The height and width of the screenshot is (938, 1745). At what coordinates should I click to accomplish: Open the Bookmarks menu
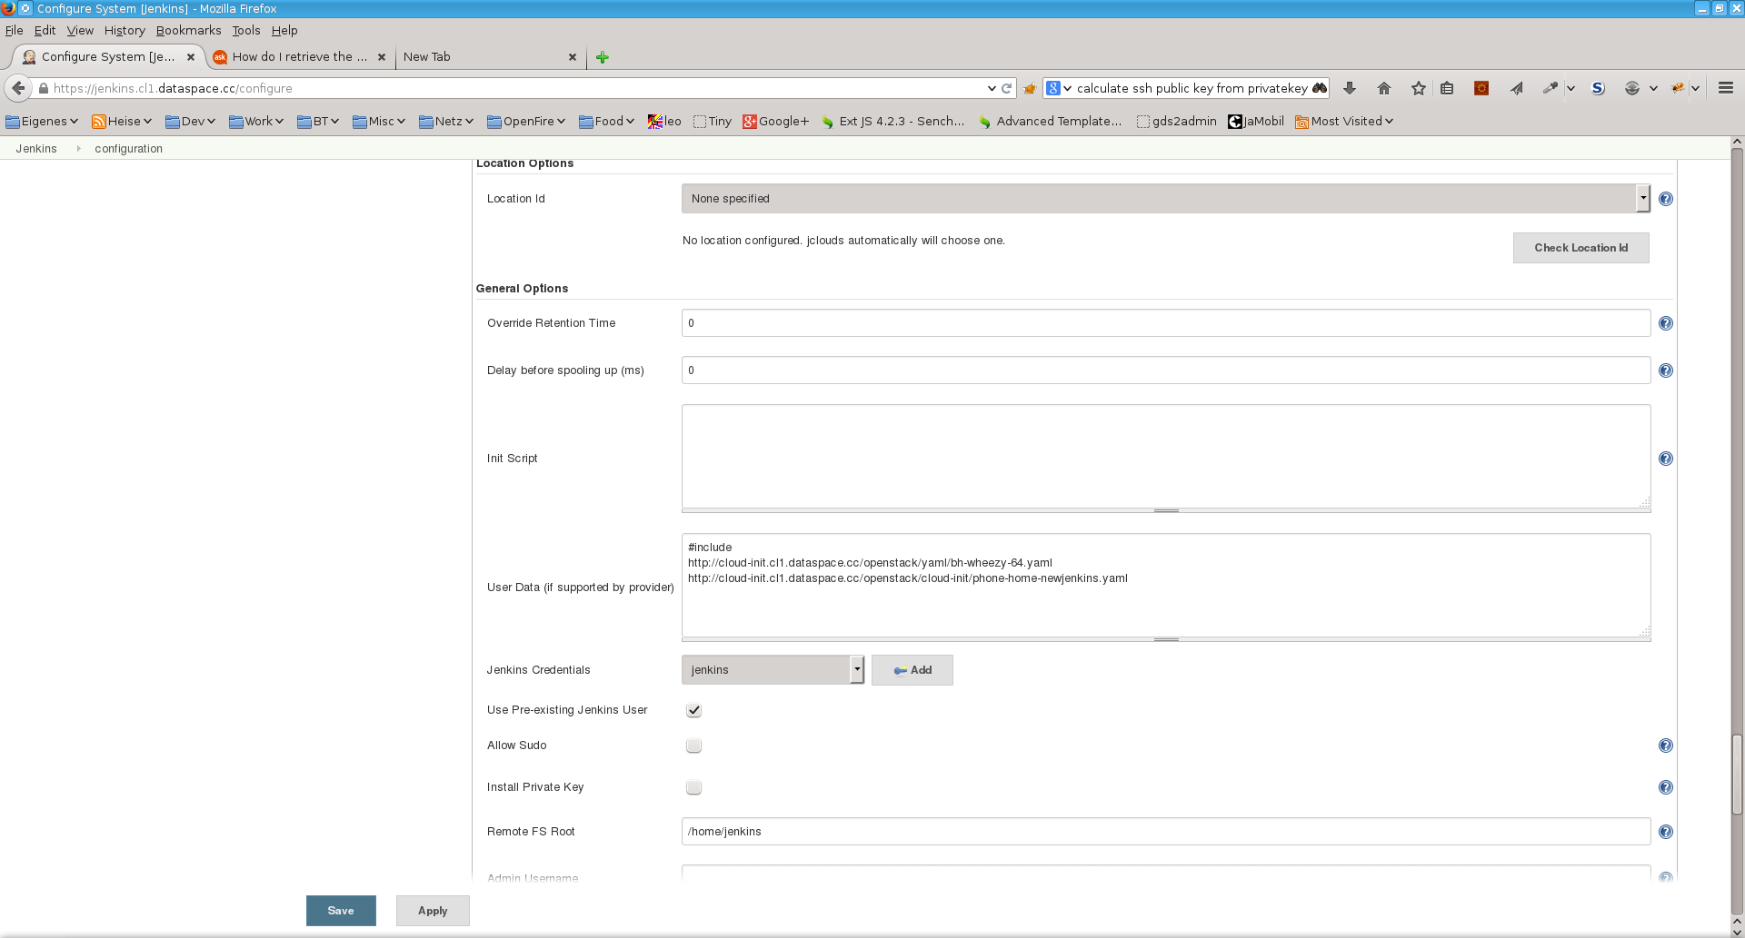[188, 30]
